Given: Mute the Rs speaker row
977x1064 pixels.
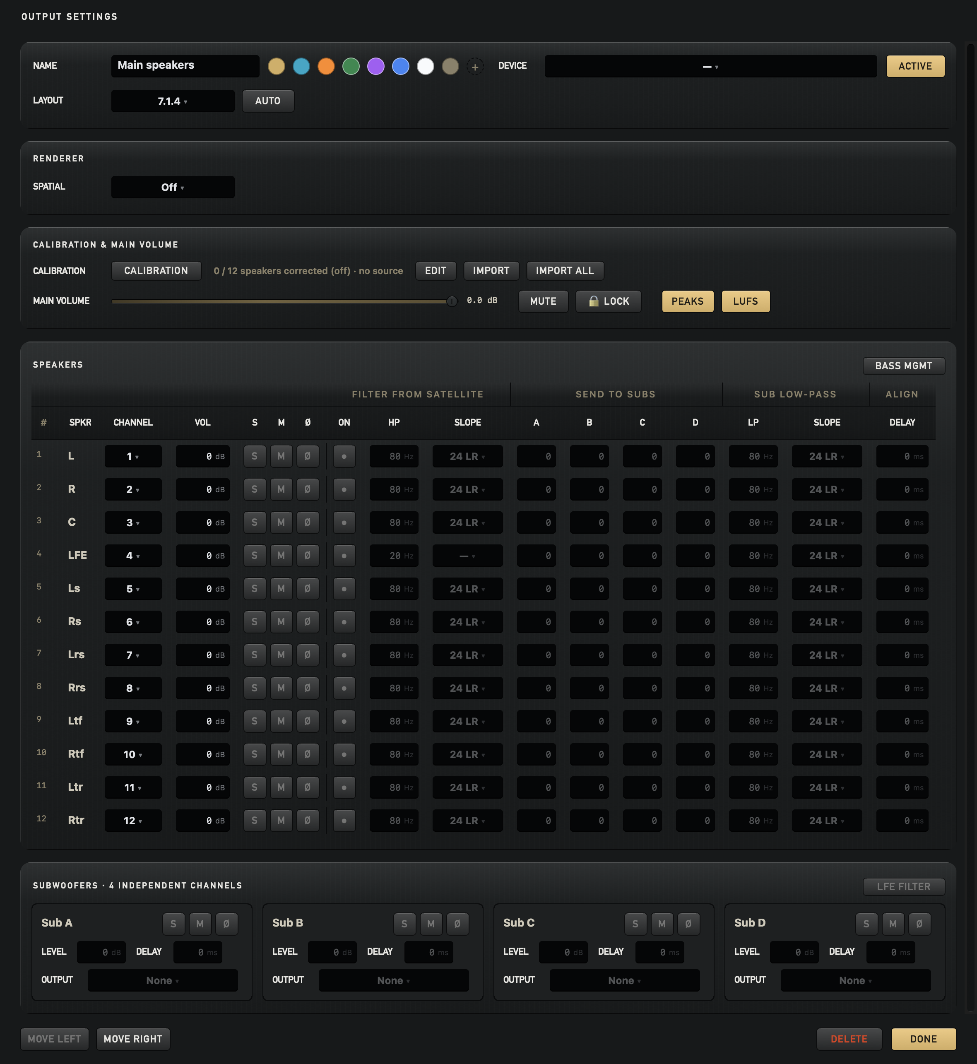Looking at the screenshot, I should pos(281,622).
